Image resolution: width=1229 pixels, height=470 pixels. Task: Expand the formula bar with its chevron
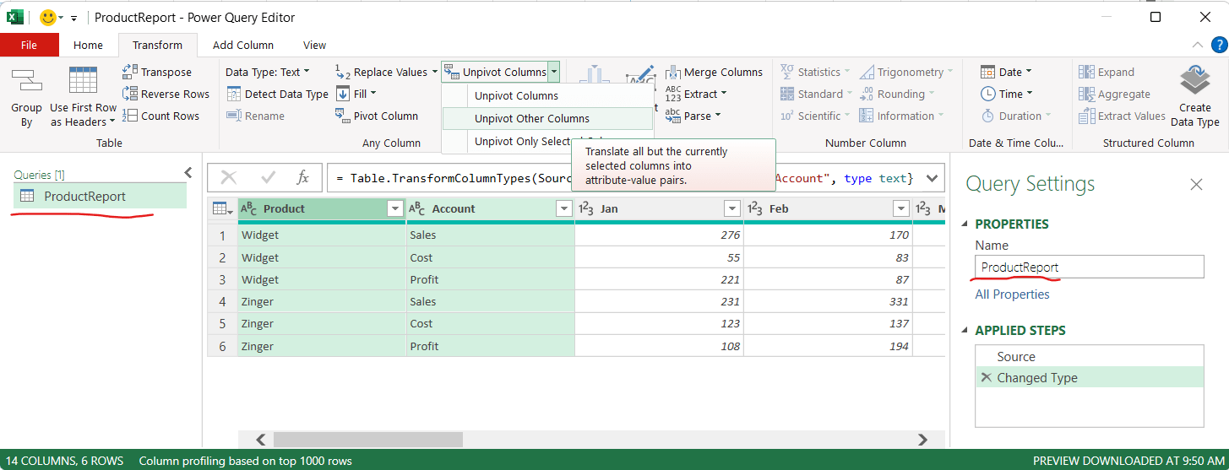pos(933,178)
